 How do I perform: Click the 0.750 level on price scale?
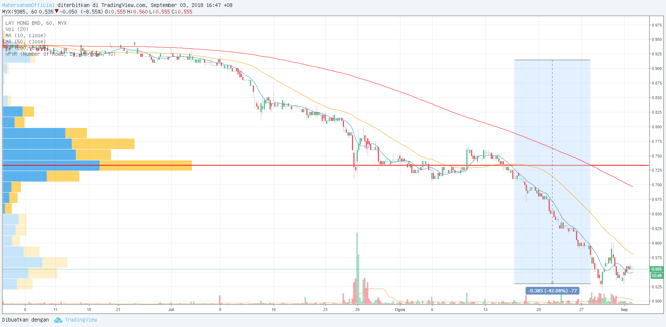[657, 156]
